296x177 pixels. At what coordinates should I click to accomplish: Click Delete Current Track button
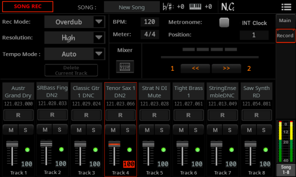click(x=71, y=70)
